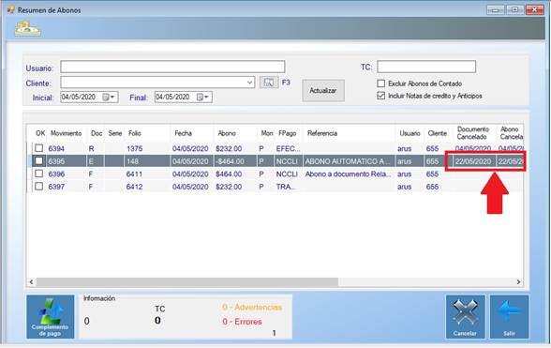This screenshot has height=348, width=551.
Task: Open the Final date calendar picker
Action: pos(202,98)
